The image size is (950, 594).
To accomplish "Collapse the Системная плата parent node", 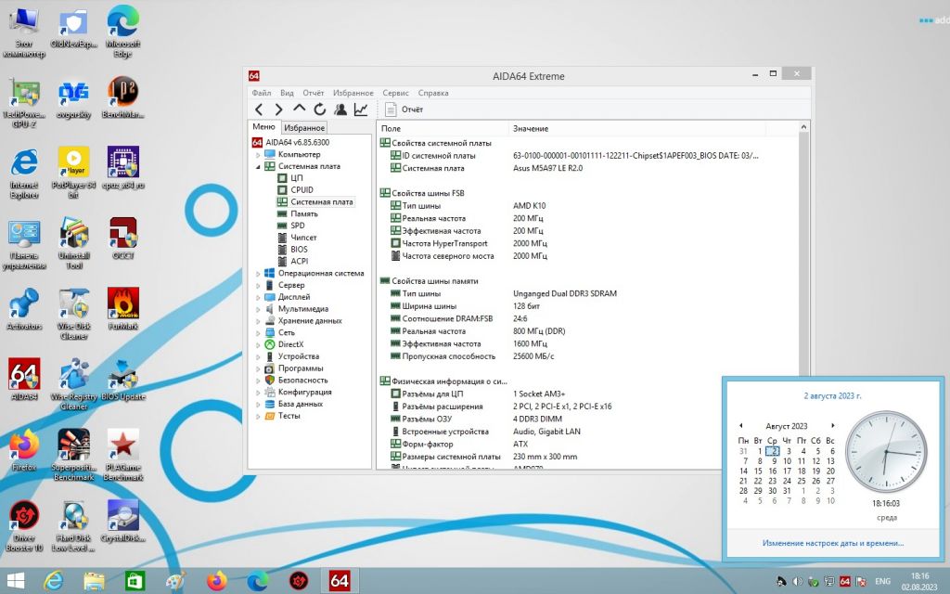I will click(258, 167).
